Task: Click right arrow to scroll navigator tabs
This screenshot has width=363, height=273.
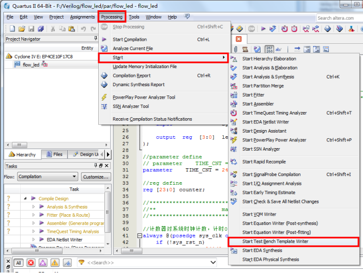Action: tap(108, 154)
